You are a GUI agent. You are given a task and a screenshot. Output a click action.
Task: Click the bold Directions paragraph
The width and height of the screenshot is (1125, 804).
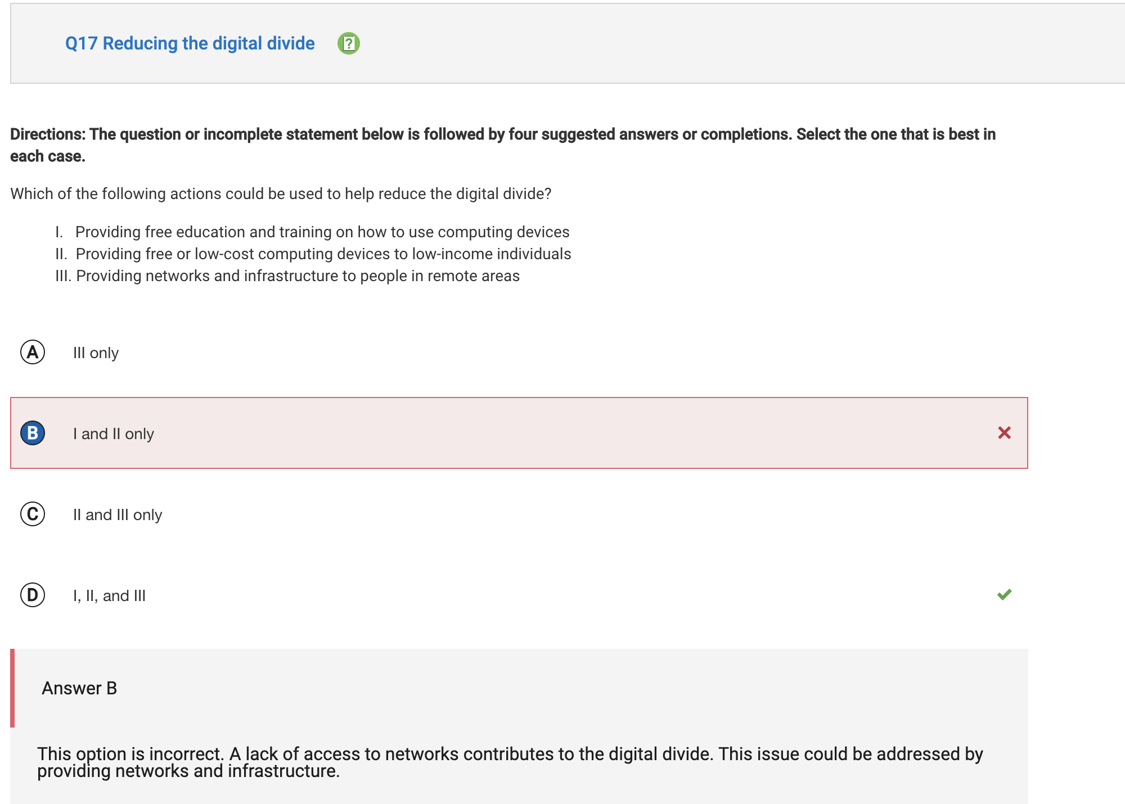pyautogui.click(x=503, y=145)
